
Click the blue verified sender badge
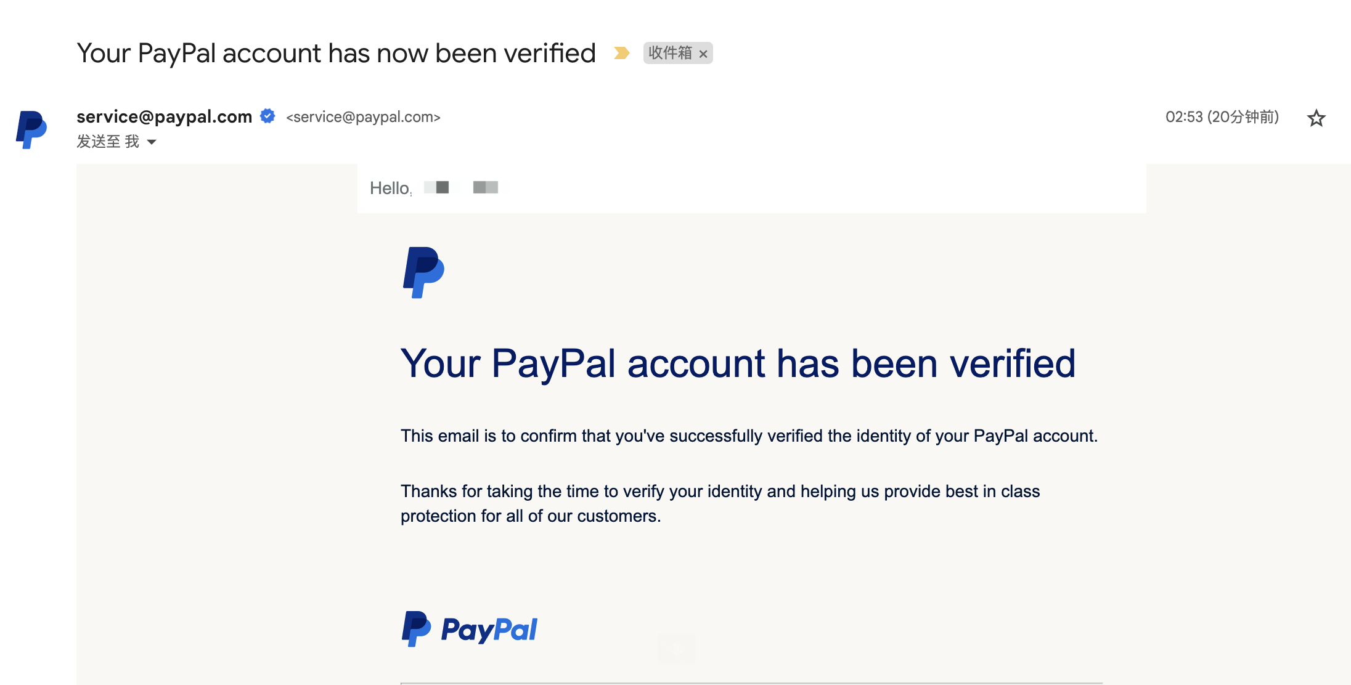(267, 116)
